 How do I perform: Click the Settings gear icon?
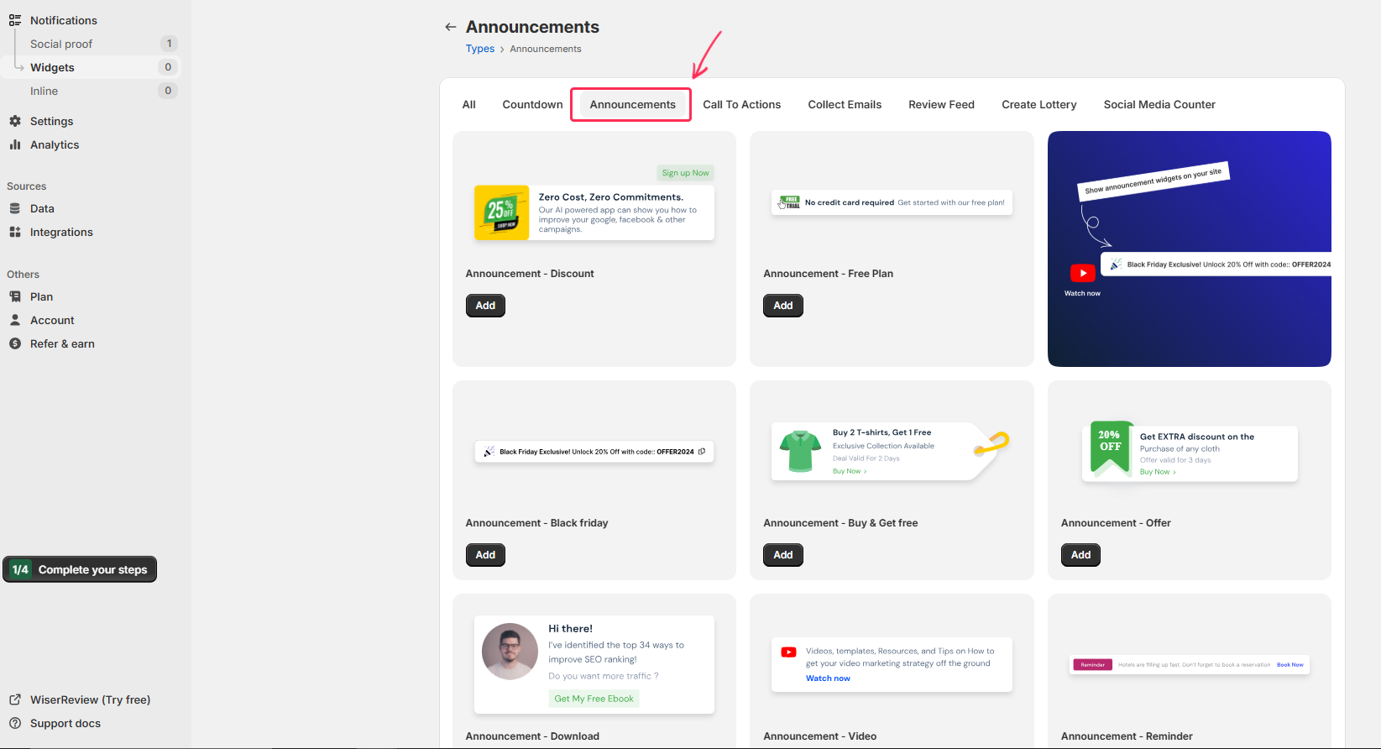pyautogui.click(x=15, y=121)
